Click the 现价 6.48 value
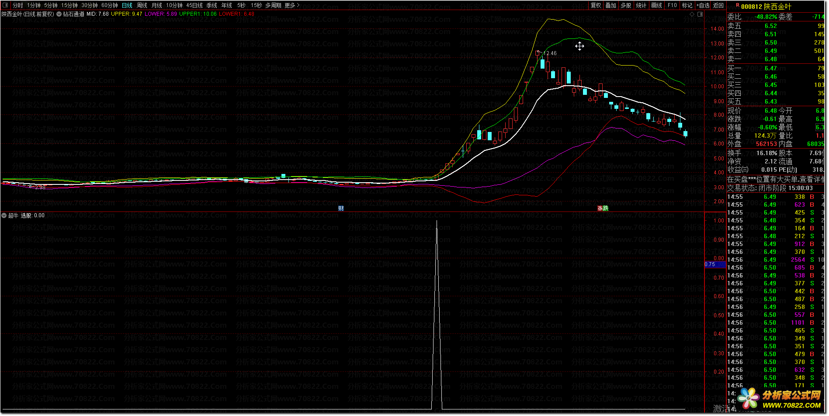 coord(771,111)
